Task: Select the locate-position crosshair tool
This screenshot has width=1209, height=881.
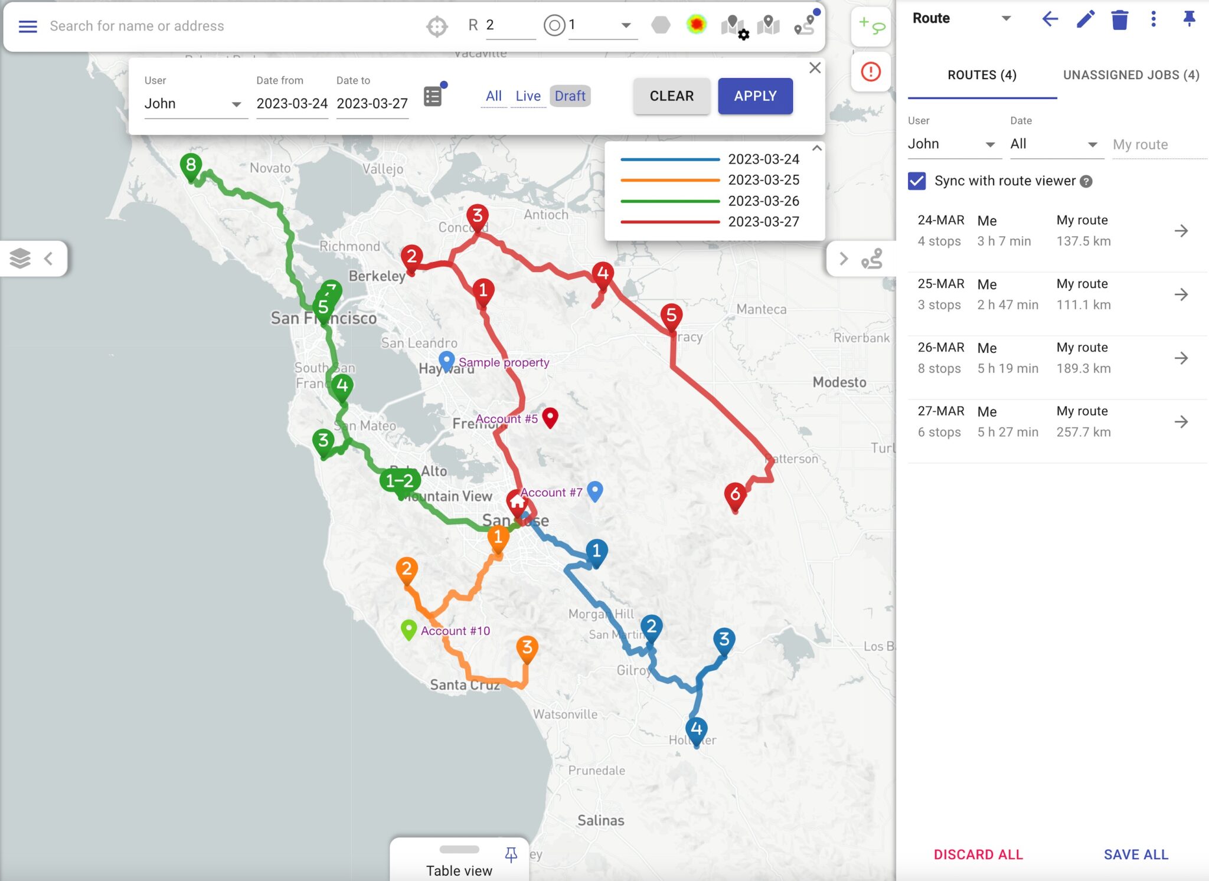Action: tap(436, 26)
